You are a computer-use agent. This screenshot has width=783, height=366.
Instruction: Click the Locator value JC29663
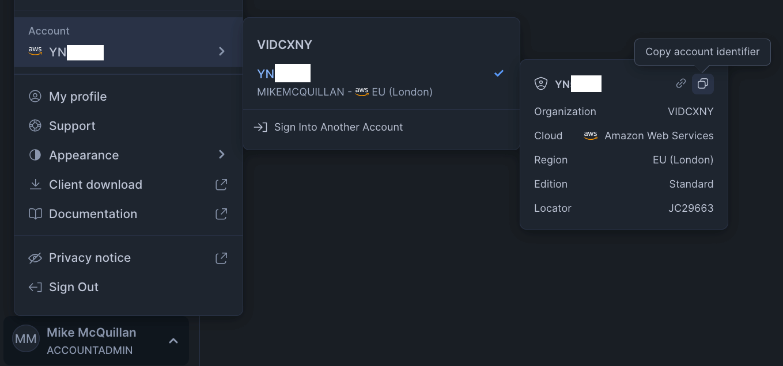(691, 208)
